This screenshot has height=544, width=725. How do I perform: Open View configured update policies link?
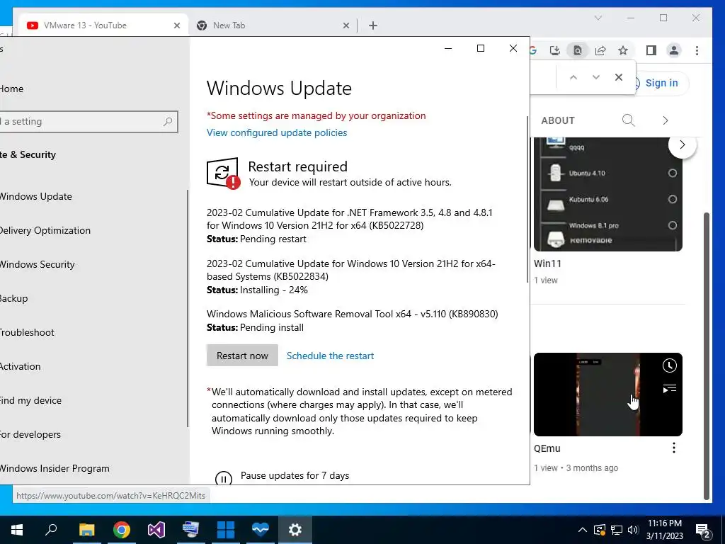tap(277, 132)
